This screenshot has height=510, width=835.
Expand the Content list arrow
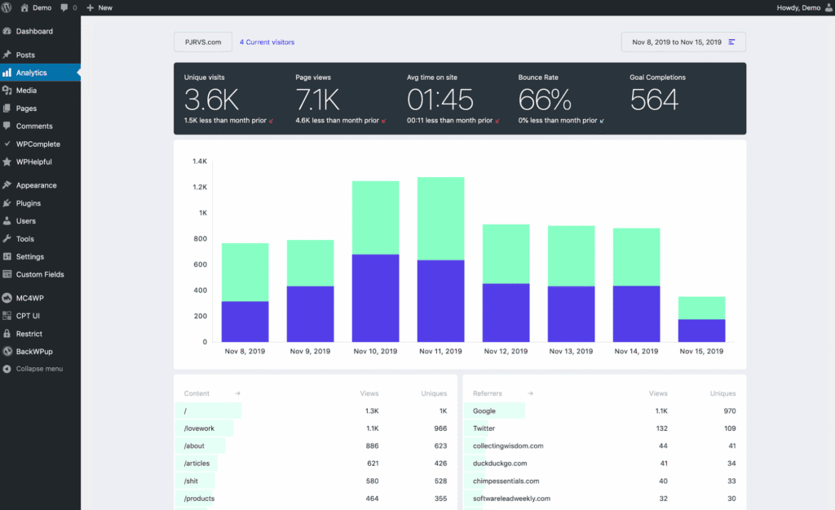point(237,393)
